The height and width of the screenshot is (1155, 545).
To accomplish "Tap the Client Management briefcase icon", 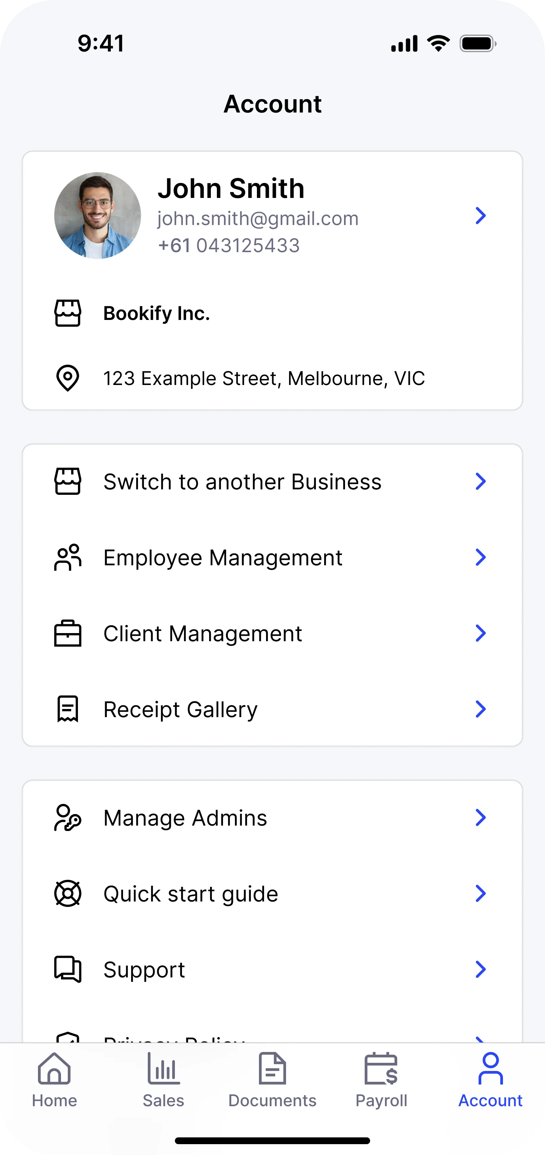I will [68, 633].
